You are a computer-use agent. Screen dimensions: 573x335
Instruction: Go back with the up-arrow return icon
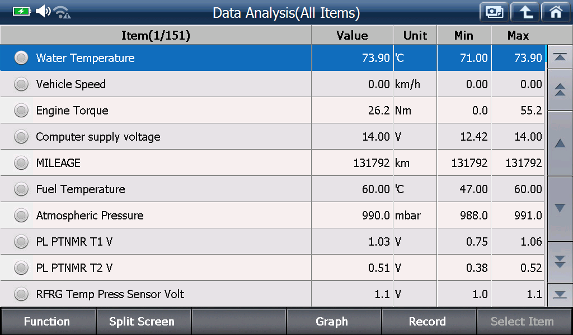coord(525,12)
